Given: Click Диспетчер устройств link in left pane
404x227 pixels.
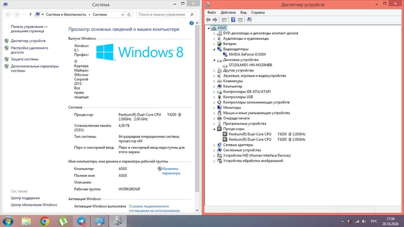Looking at the screenshot, I should [x=28, y=41].
